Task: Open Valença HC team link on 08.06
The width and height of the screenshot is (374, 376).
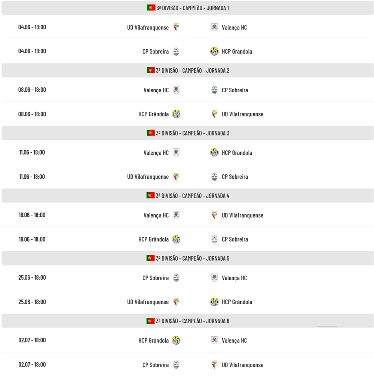Action: (156, 90)
